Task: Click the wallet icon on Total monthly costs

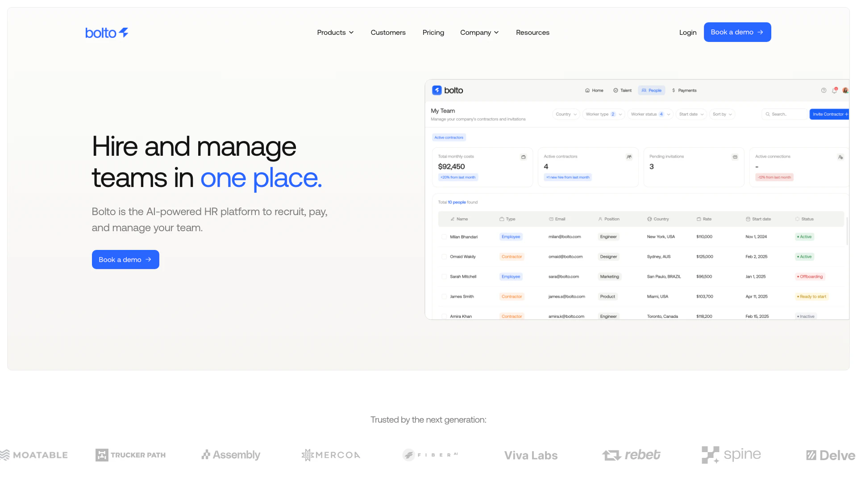Action: (523, 157)
